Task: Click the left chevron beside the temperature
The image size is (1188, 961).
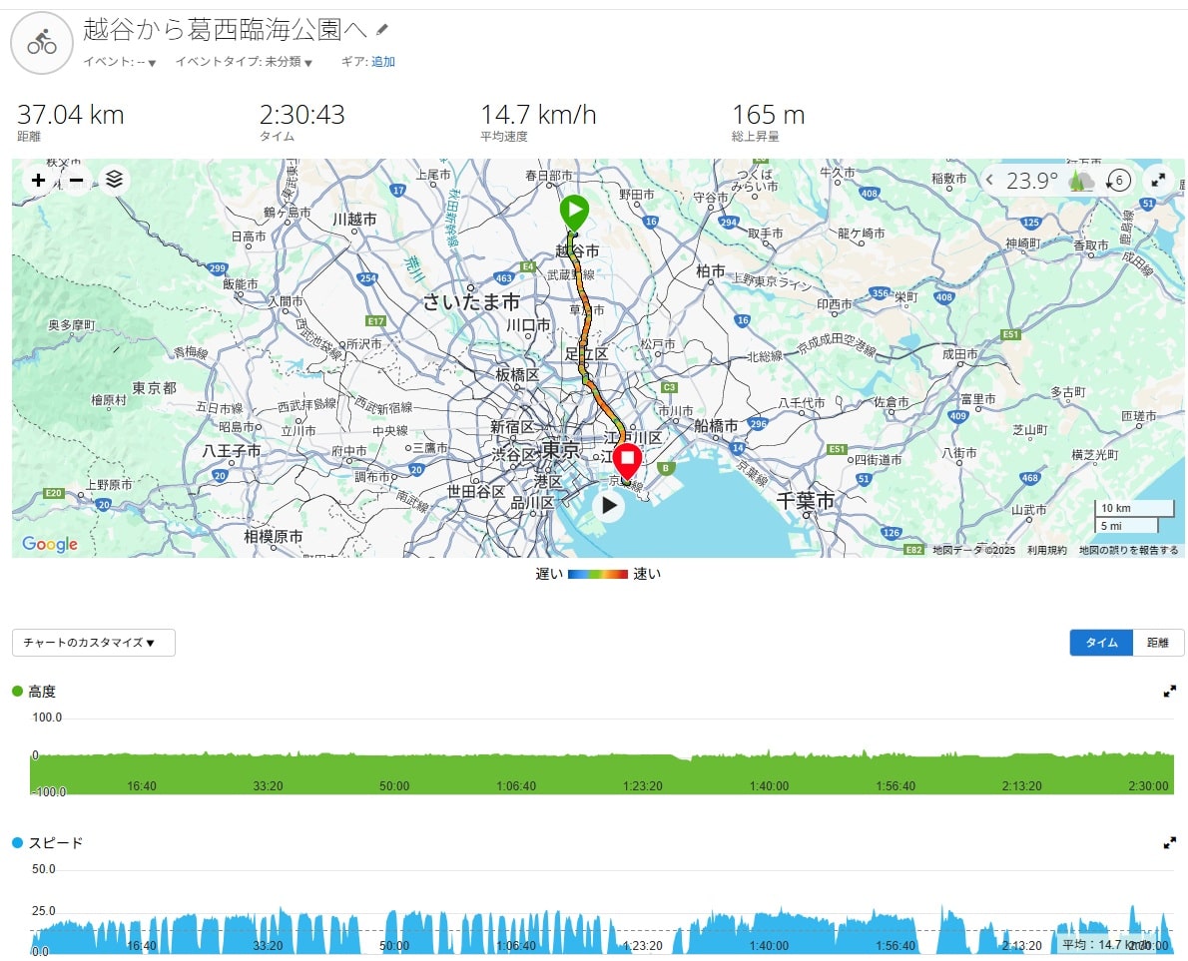Action: 989,181
